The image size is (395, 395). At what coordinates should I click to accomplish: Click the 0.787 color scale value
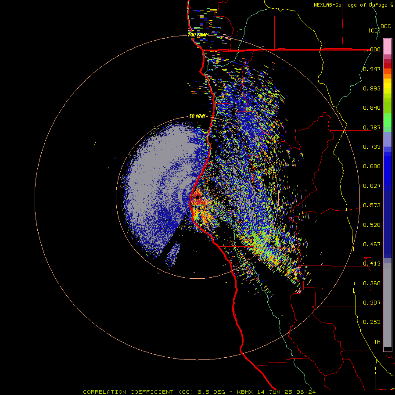[372, 127]
